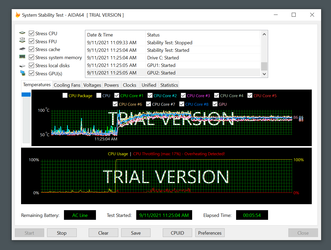
Task: Clear the test log
Action: point(103,233)
